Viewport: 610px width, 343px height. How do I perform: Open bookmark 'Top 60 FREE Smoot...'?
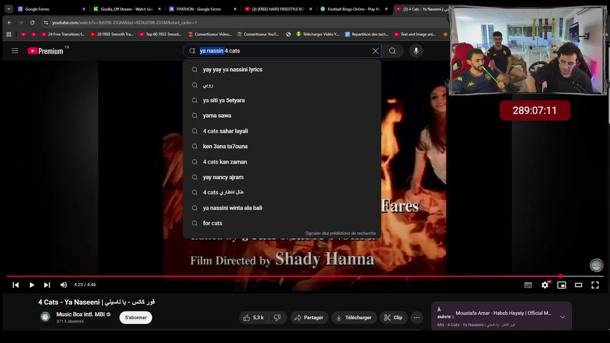click(x=160, y=34)
